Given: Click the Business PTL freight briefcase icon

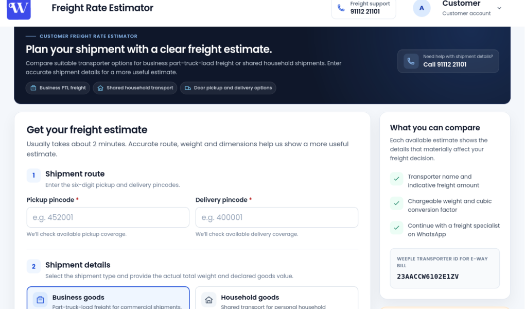Looking at the screenshot, I should (x=33, y=88).
